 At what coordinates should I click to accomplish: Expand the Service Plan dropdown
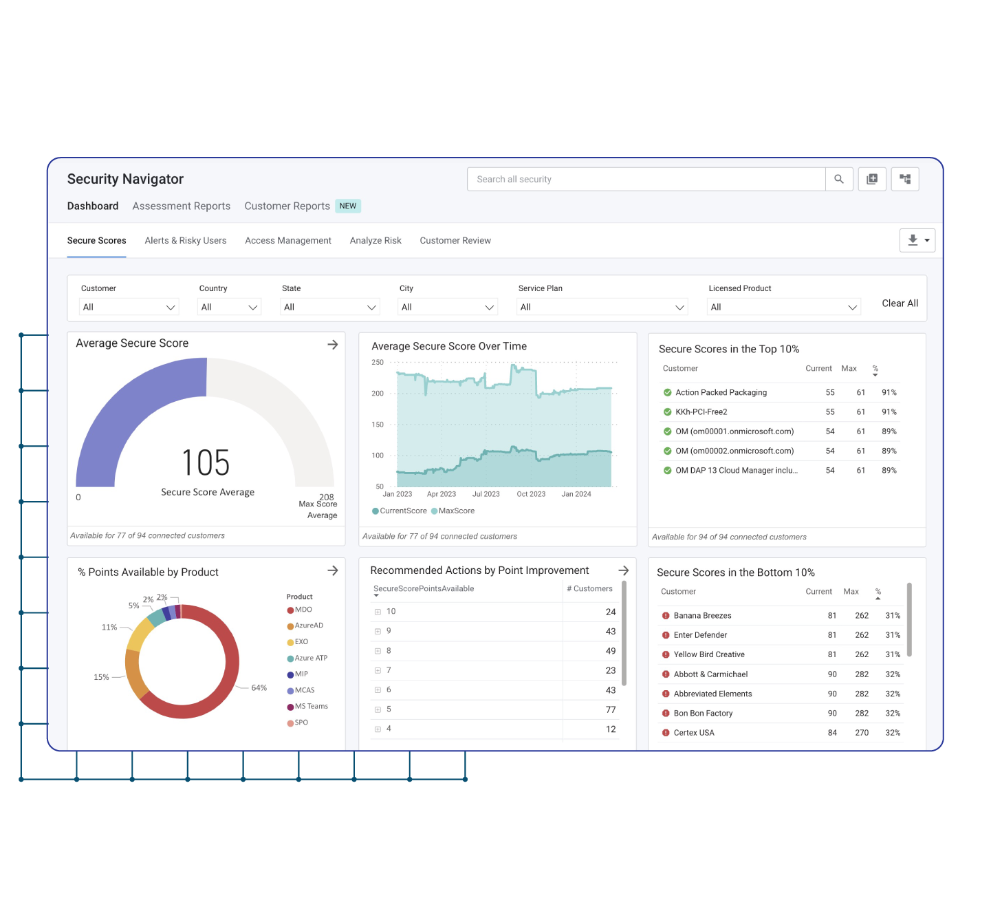pyautogui.click(x=602, y=307)
